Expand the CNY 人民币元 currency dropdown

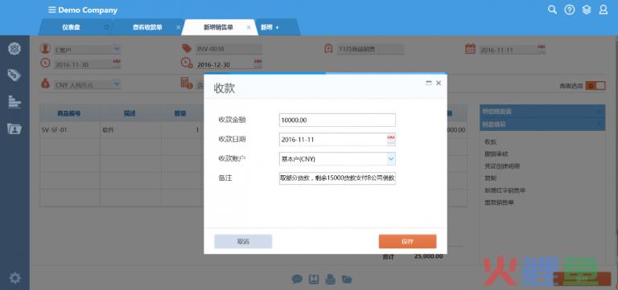pos(117,84)
